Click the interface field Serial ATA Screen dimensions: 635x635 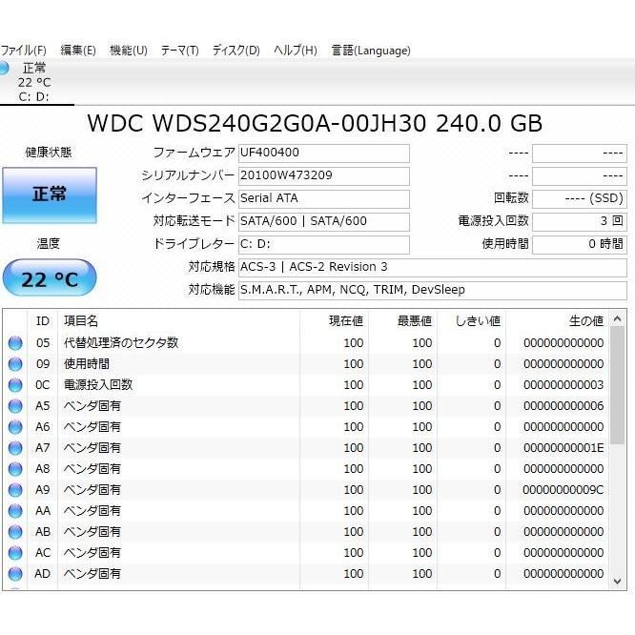pos(324,198)
